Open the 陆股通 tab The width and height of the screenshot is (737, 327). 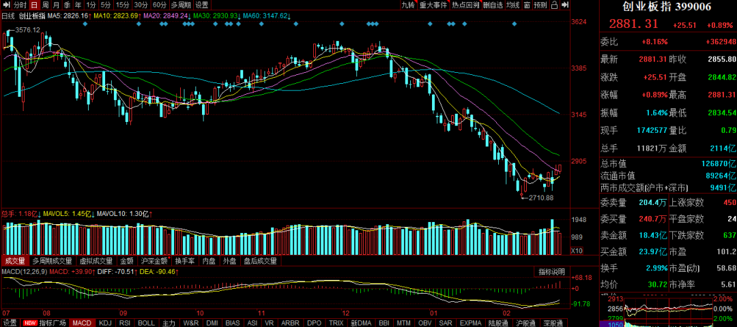(498, 323)
